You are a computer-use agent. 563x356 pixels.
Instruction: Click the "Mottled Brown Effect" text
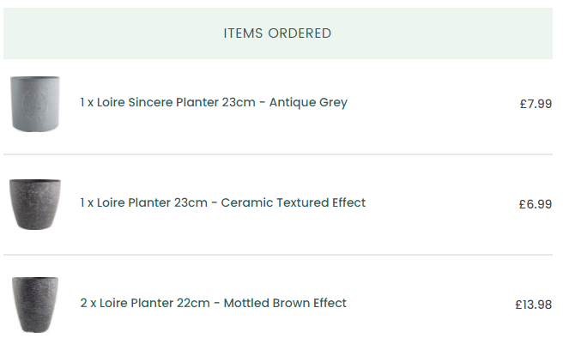coord(285,304)
